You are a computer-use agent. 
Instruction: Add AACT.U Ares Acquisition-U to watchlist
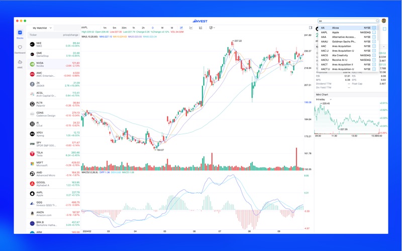[374, 69]
